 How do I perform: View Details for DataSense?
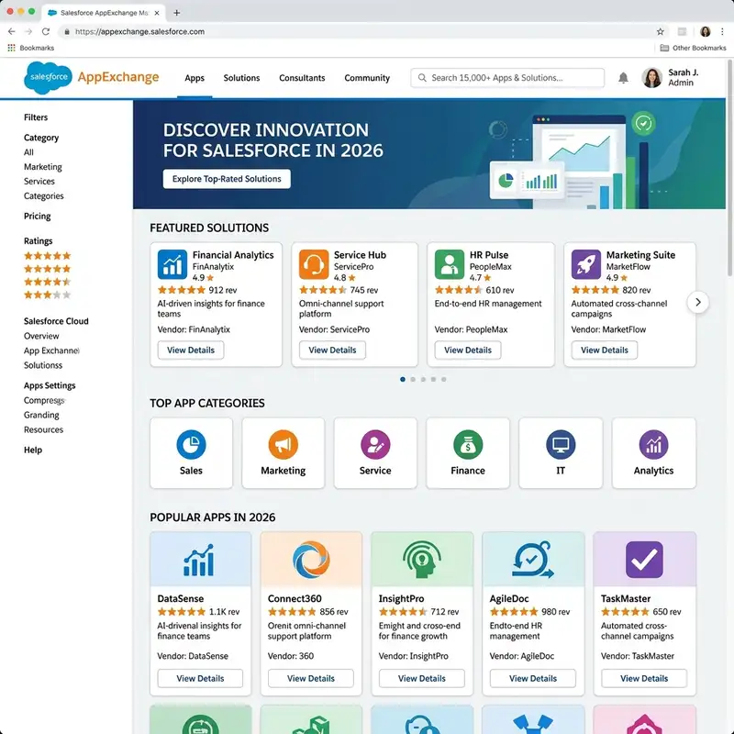point(200,678)
